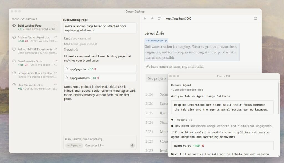The width and height of the screenshot is (284, 163).
Task: Click the check icon for Bioinformatics Tools
Action: [14, 61]
